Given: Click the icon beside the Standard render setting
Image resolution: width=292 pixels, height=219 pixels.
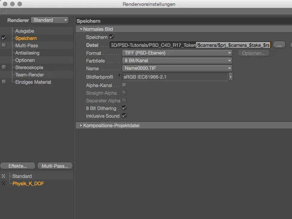Looking at the screenshot, I should coord(3,176).
